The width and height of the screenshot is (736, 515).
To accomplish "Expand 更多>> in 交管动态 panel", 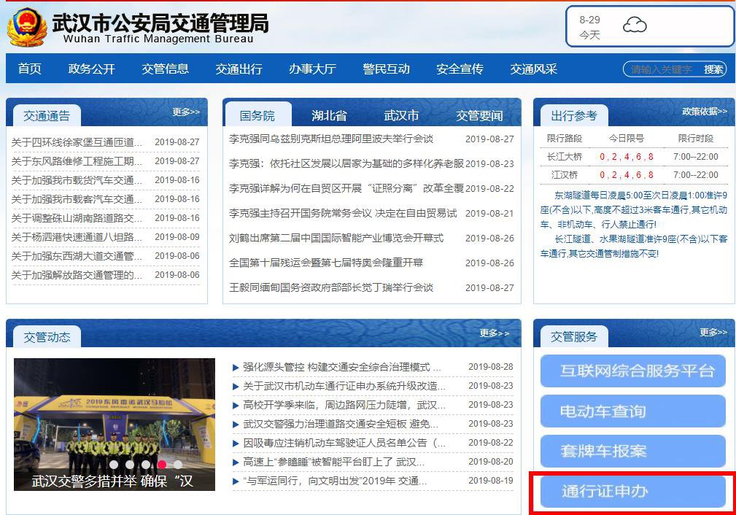I will (494, 333).
